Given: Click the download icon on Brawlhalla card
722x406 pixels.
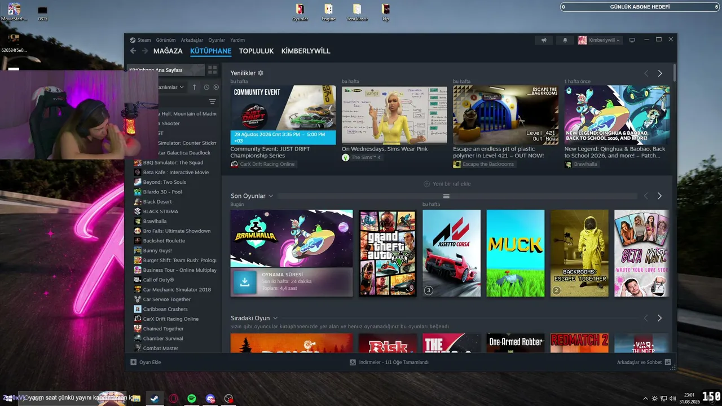Looking at the screenshot, I should [245, 282].
